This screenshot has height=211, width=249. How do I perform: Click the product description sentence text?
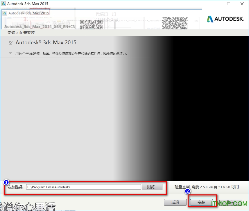[71, 54]
